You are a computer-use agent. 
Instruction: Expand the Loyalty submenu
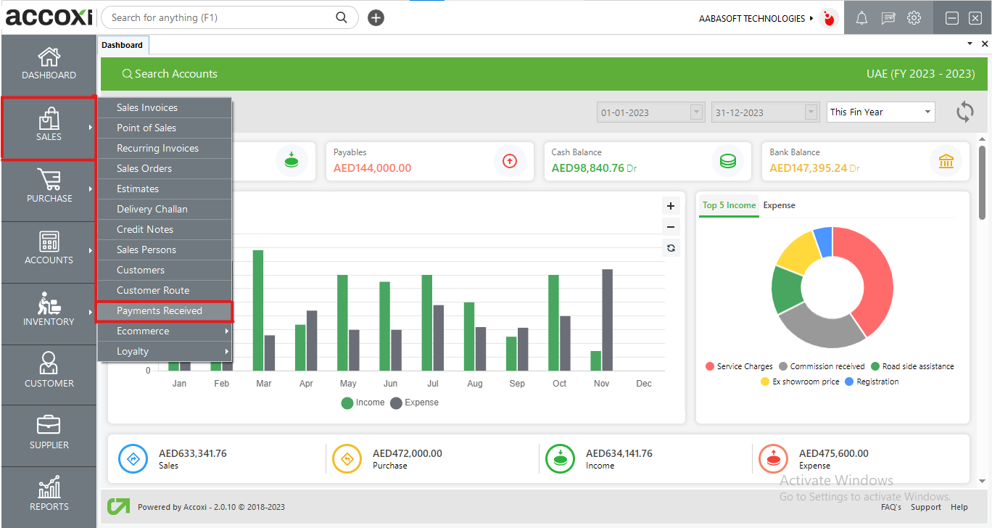(165, 352)
